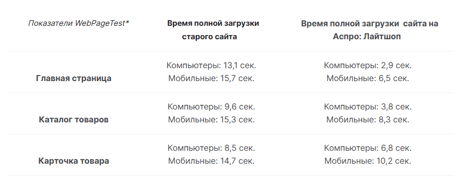Click 'Мобильные: 10,2 сек.' value
461x189 pixels.
[368, 161]
